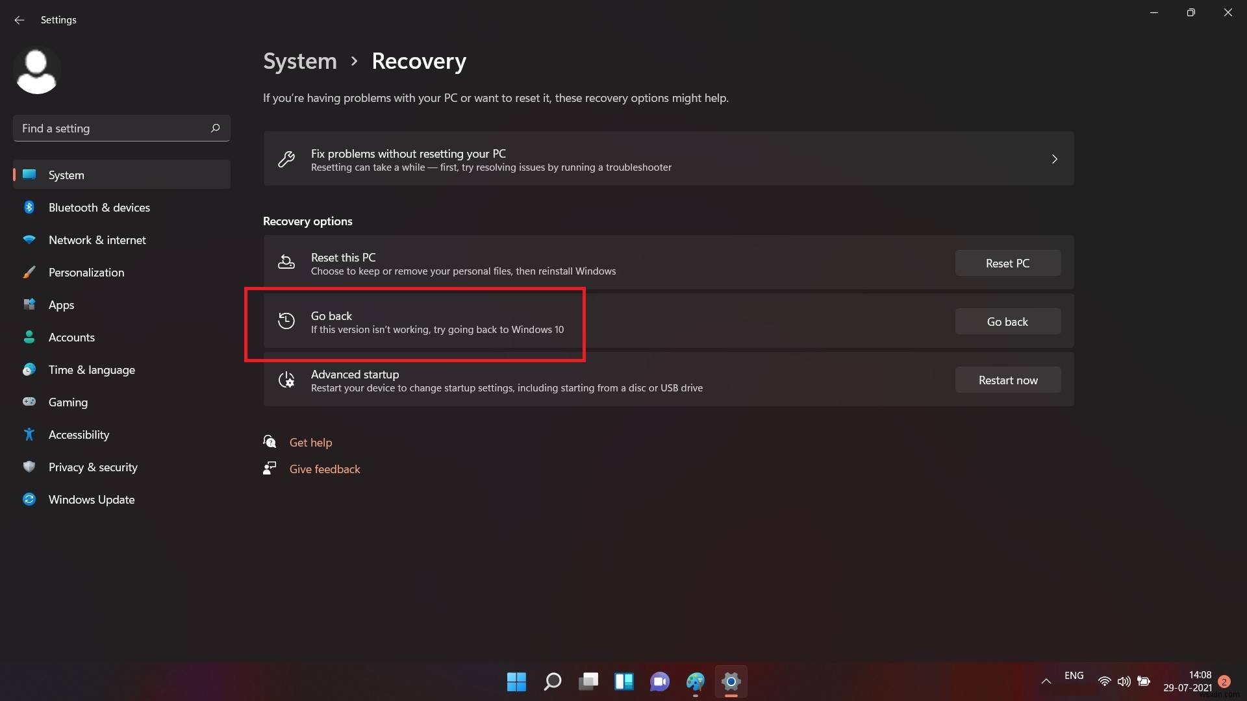
Task: Click the Give feedback link
Action: coord(325,468)
